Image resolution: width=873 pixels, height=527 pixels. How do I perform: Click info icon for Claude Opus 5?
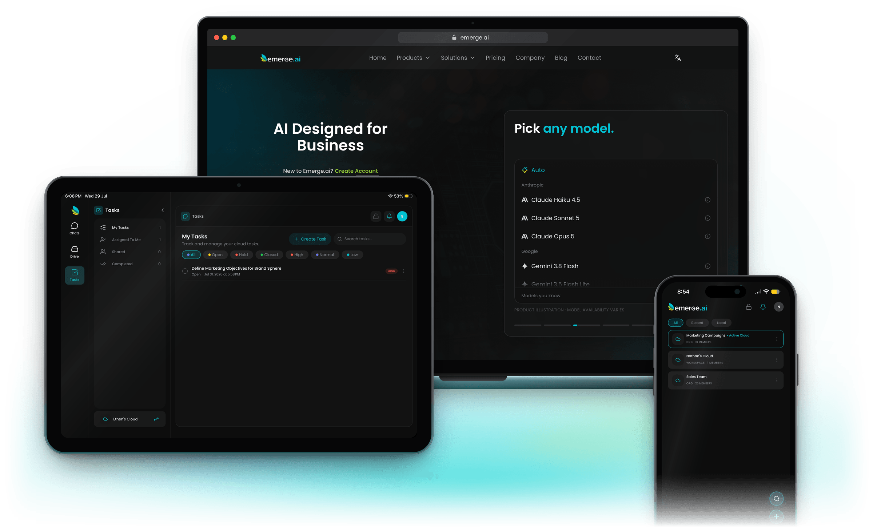(707, 236)
